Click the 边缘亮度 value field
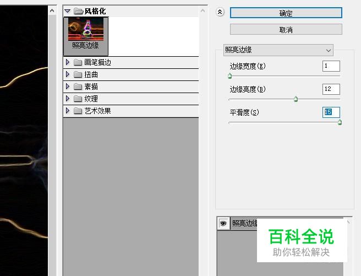The width and height of the screenshot is (361, 276). click(x=331, y=89)
